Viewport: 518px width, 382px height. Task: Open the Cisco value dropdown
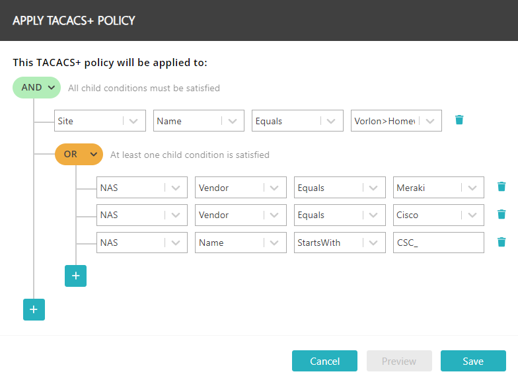[439, 215]
